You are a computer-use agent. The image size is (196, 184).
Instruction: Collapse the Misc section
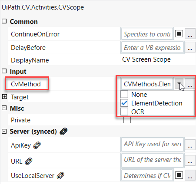click(4, 108)
